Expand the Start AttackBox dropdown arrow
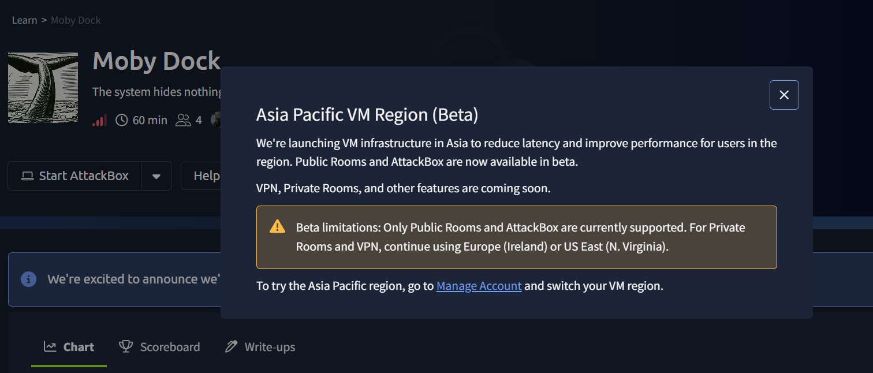 coord(156,176)
